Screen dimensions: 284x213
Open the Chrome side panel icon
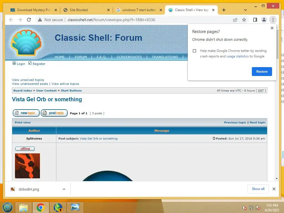point(255,20)
